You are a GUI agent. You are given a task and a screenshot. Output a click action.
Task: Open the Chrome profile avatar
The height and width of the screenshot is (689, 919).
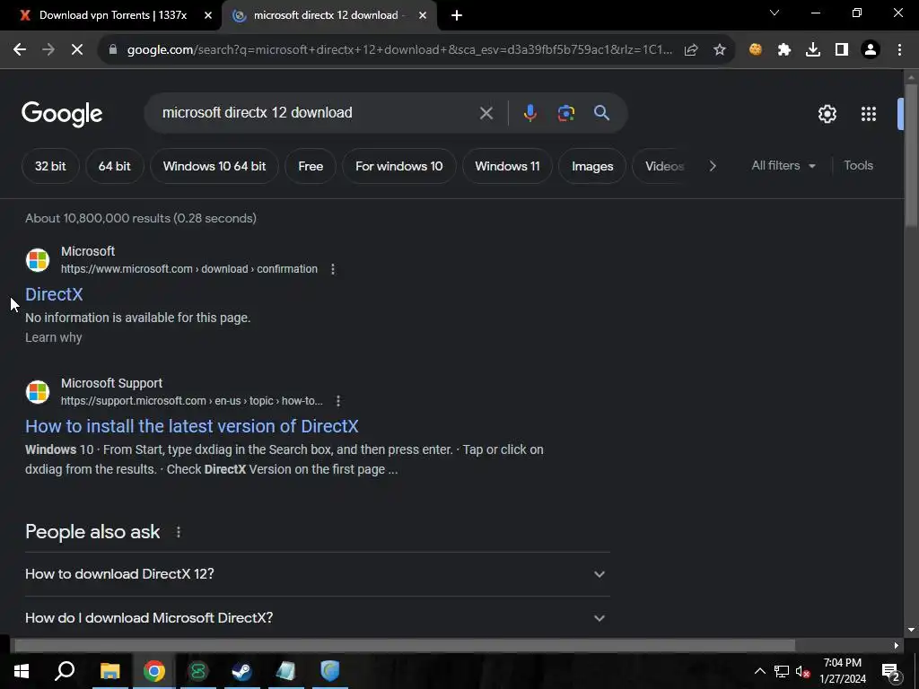871,50
